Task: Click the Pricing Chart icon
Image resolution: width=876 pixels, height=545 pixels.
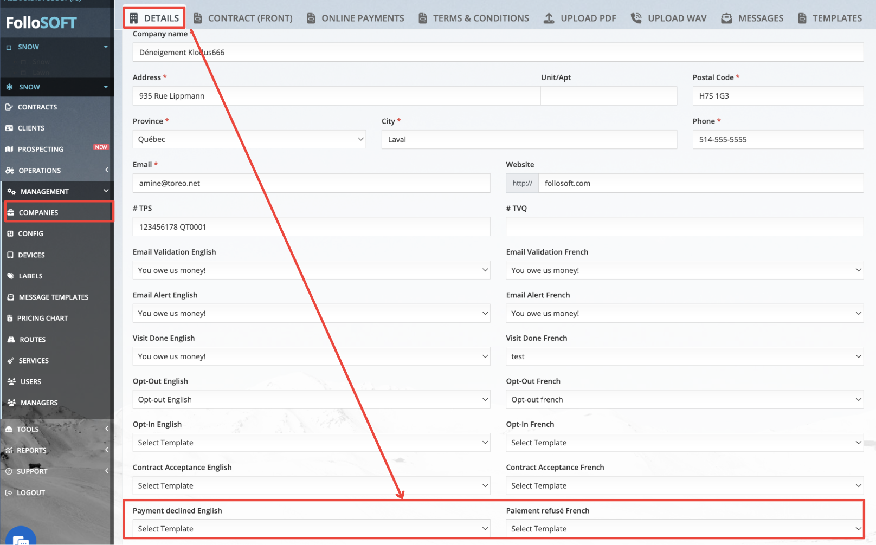Action: tap(10, 318)
